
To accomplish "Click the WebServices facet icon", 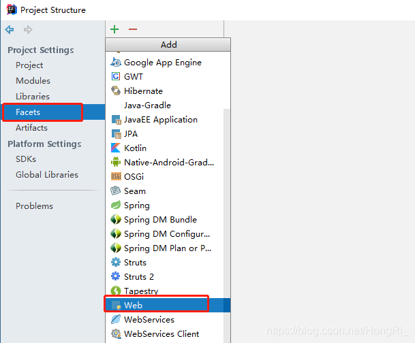I will coord(116,319).
